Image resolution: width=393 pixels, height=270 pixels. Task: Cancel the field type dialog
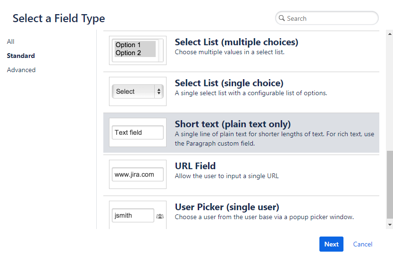(x=362, y=244)
